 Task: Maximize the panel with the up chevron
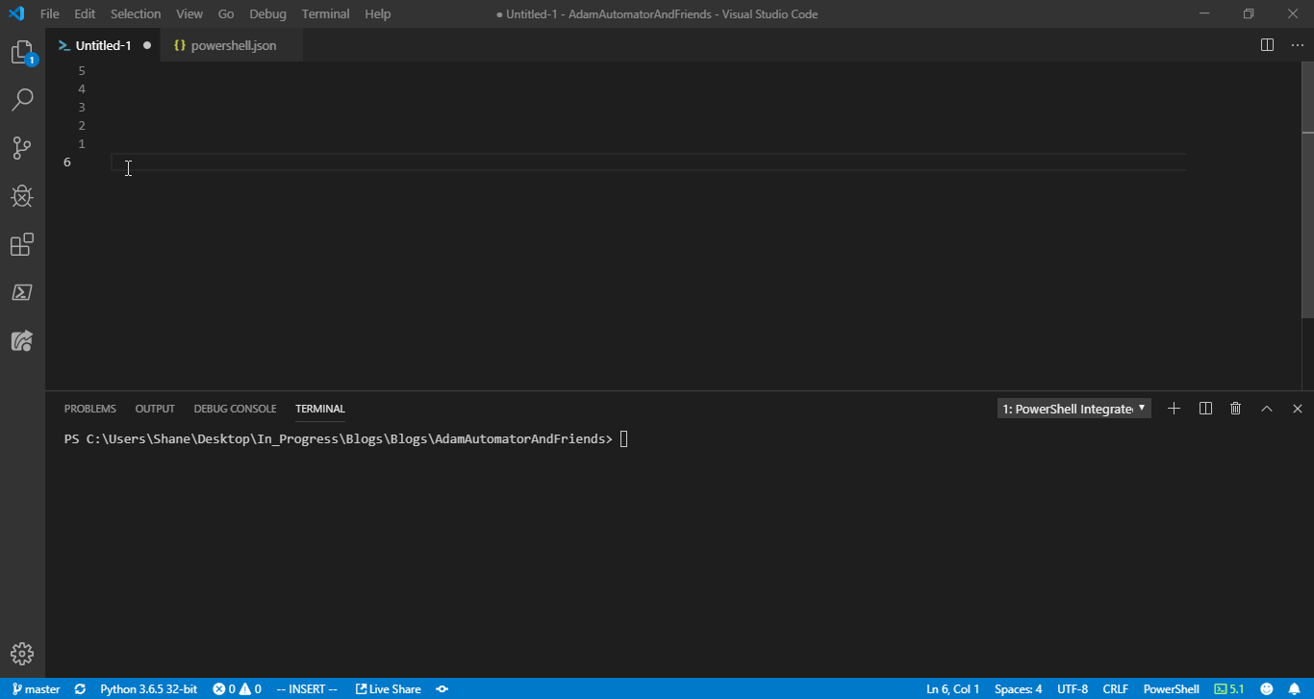pyautogui.click(x=1267, y=409)
